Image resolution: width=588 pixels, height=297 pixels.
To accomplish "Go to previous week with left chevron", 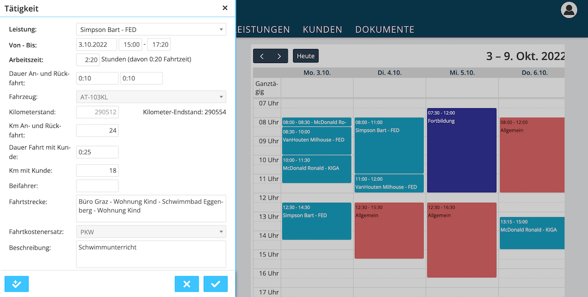I will click(x=262, y=56).
